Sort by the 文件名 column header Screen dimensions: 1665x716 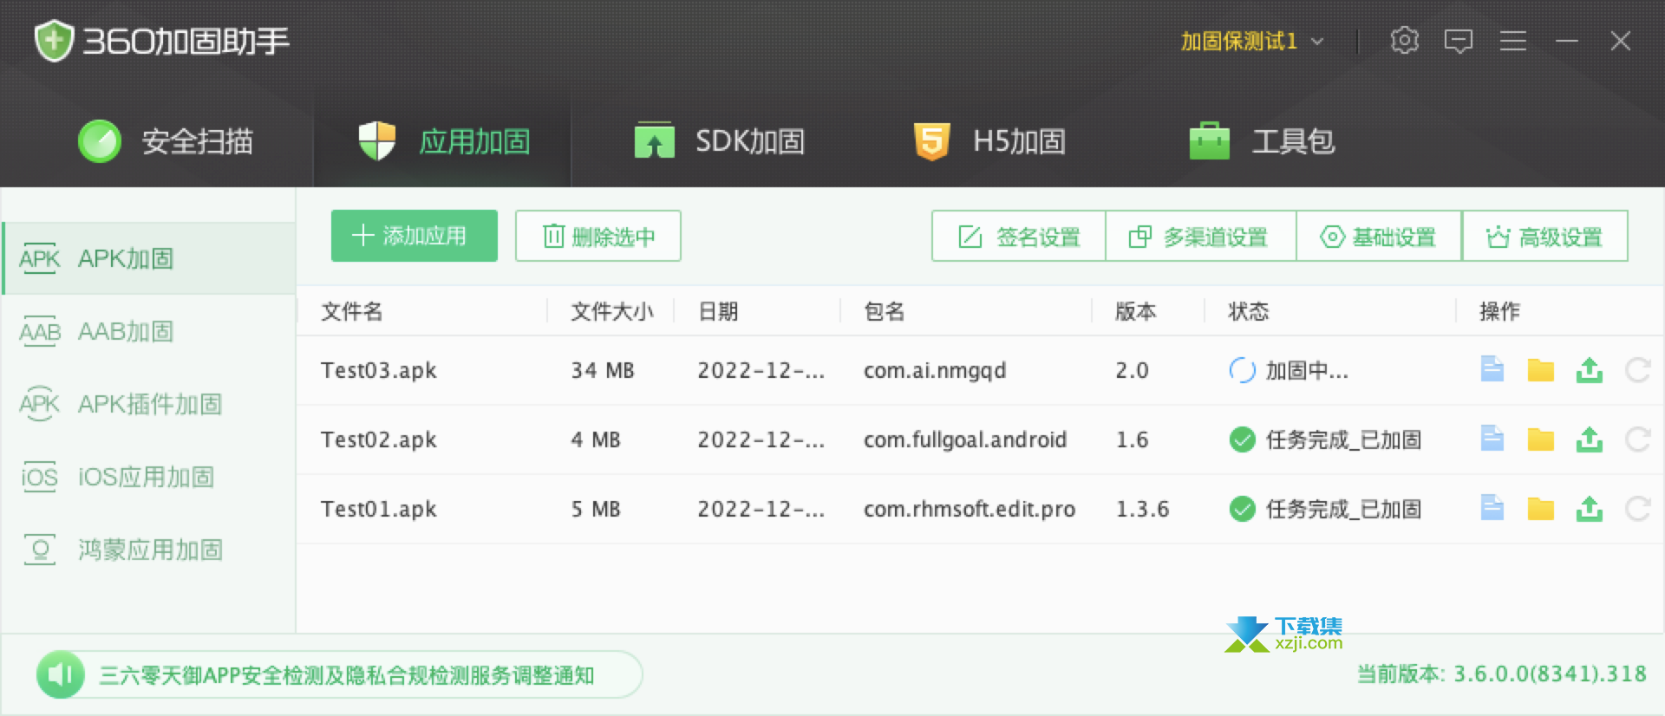click(351, 311)
